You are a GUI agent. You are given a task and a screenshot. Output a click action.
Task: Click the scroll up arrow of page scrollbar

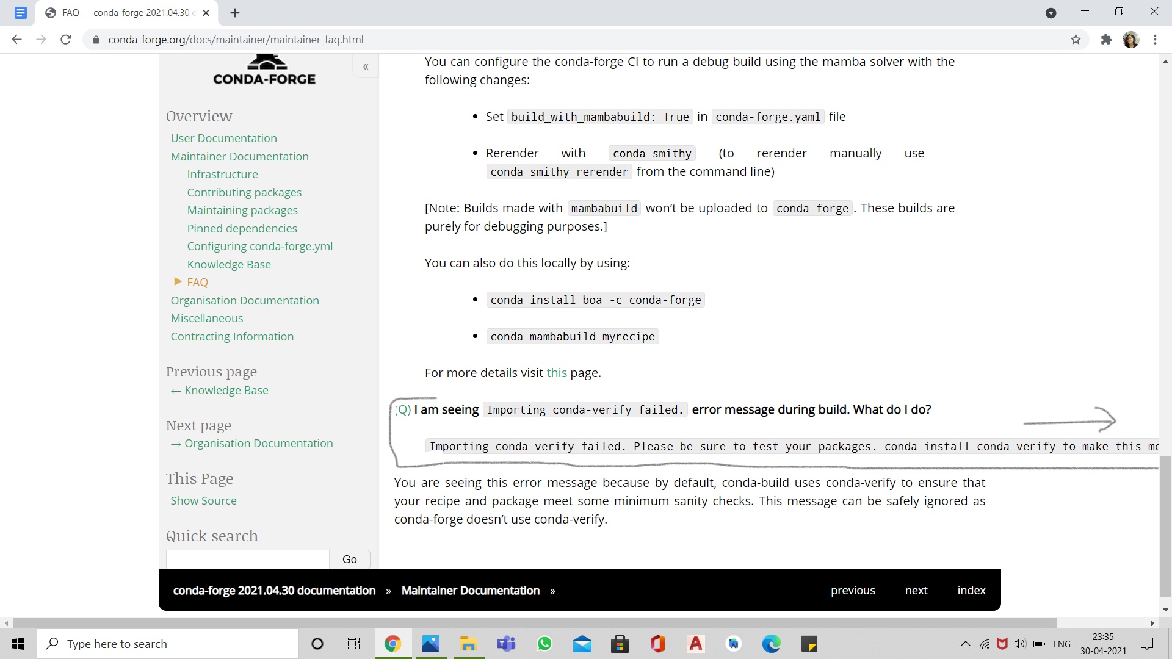tap(1165, 61)
